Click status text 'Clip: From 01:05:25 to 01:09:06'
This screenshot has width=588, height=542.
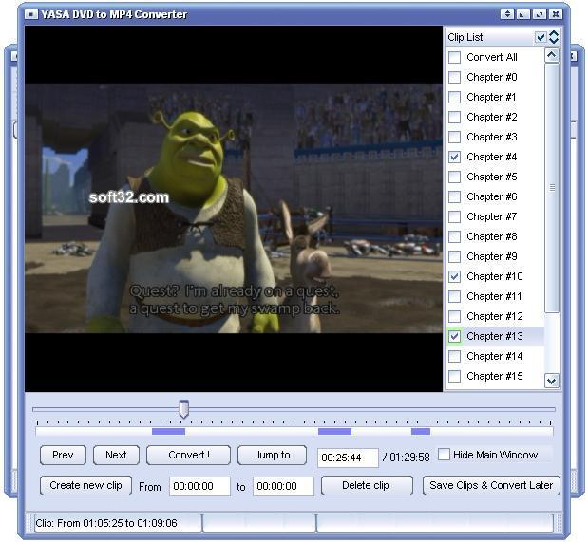pyautogui.click(x=106, y=523)
